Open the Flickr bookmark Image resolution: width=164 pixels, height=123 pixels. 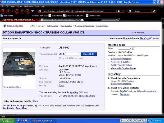point(36,16)
